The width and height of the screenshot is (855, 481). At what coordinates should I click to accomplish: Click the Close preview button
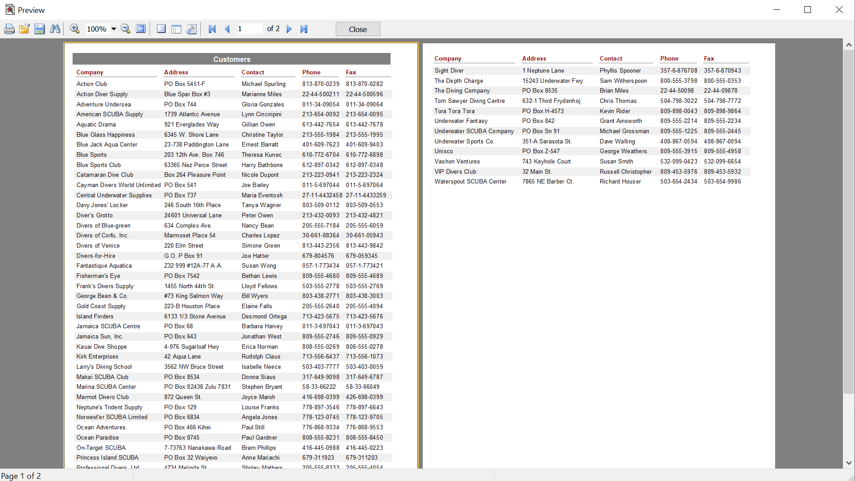tap(358, 29)
